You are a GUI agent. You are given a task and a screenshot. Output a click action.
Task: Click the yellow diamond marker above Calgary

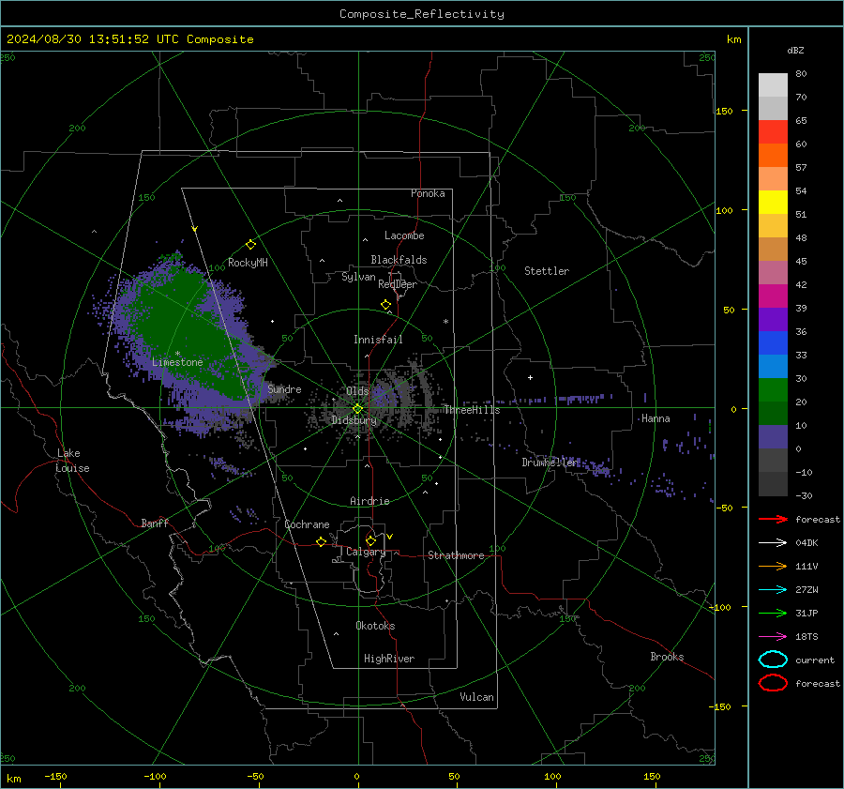(370, 540)
